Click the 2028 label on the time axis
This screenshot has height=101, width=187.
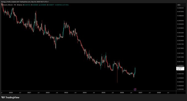(159, 92)
